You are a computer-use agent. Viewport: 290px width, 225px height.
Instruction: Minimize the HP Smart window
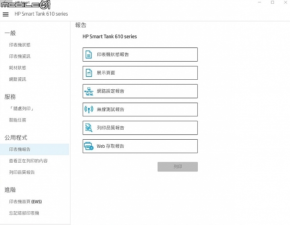point(259,2)
